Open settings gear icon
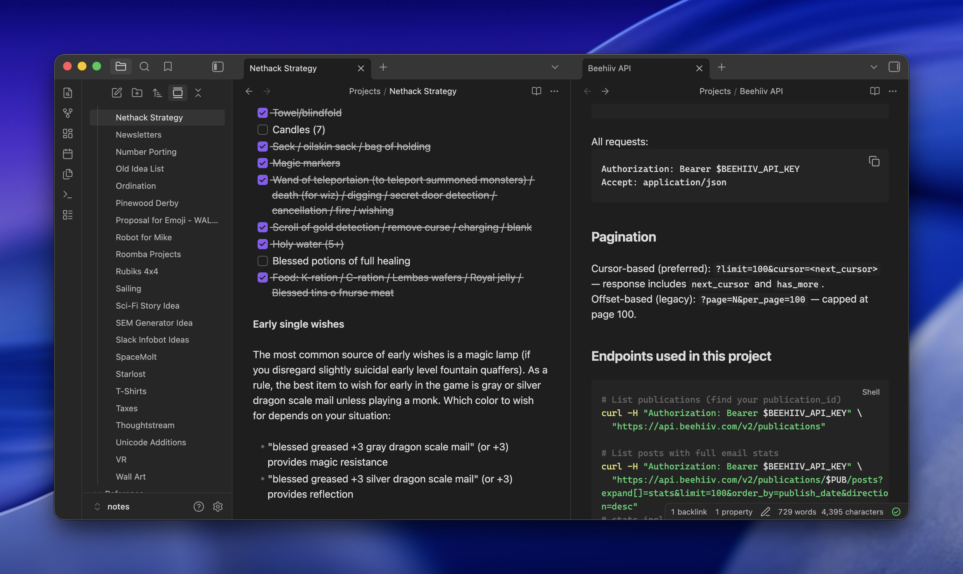 [218, 507]
